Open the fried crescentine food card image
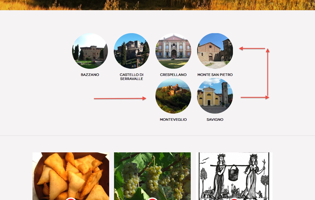Screen dimensions: 315x200 [71, 176]
